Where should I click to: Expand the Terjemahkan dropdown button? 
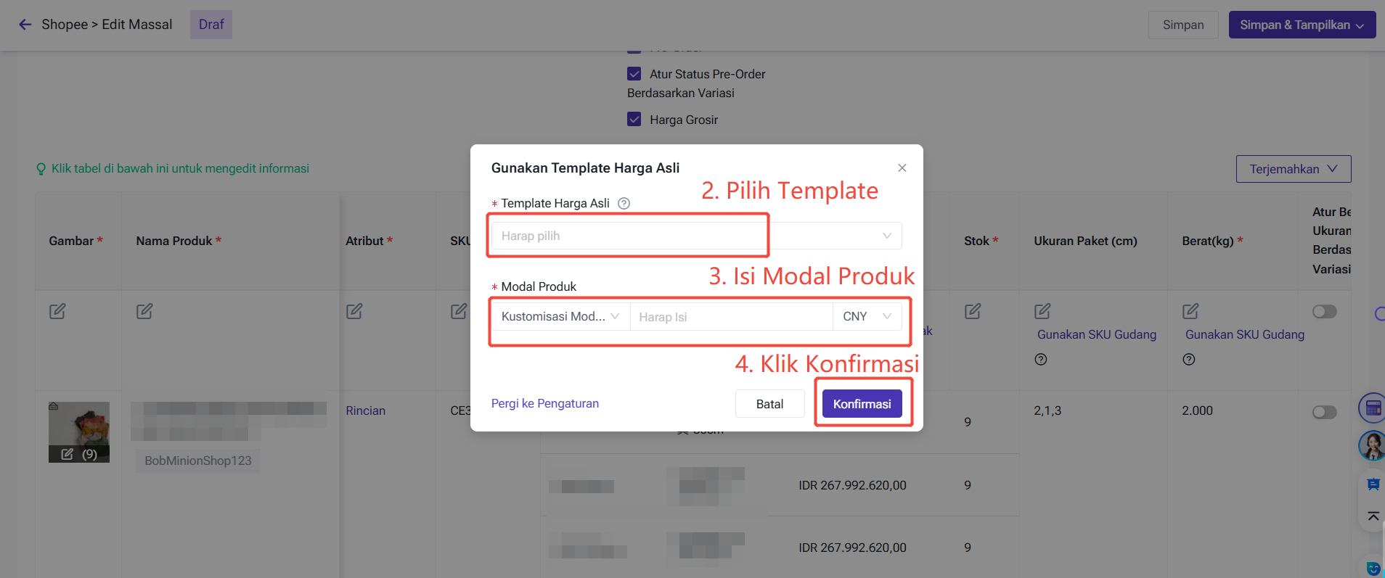pyautogui.click(x=1293, y=169)
